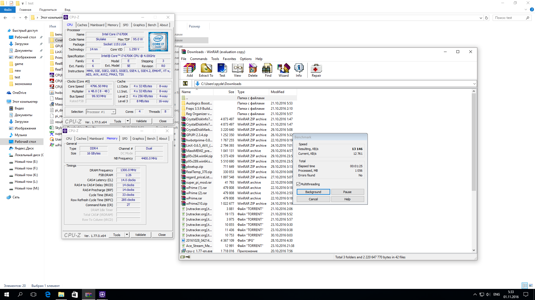The width and height of the screenshot is (535, 300).
Task: Click the Delete toolbar icon in WinRAR
Action: 253,70
